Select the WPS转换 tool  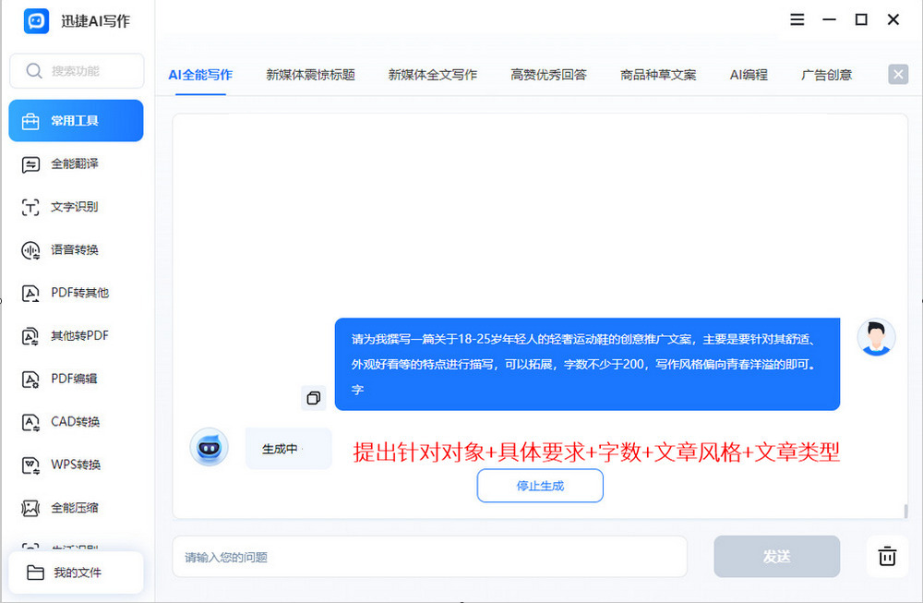coord(77,464)
